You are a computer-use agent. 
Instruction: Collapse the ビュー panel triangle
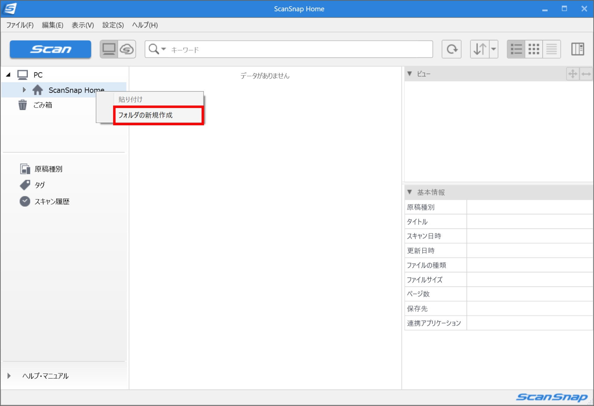(x=410, y=74)
